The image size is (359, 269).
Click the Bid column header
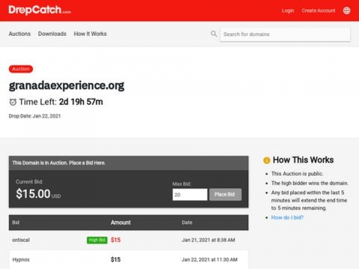[x=16, y=222]
